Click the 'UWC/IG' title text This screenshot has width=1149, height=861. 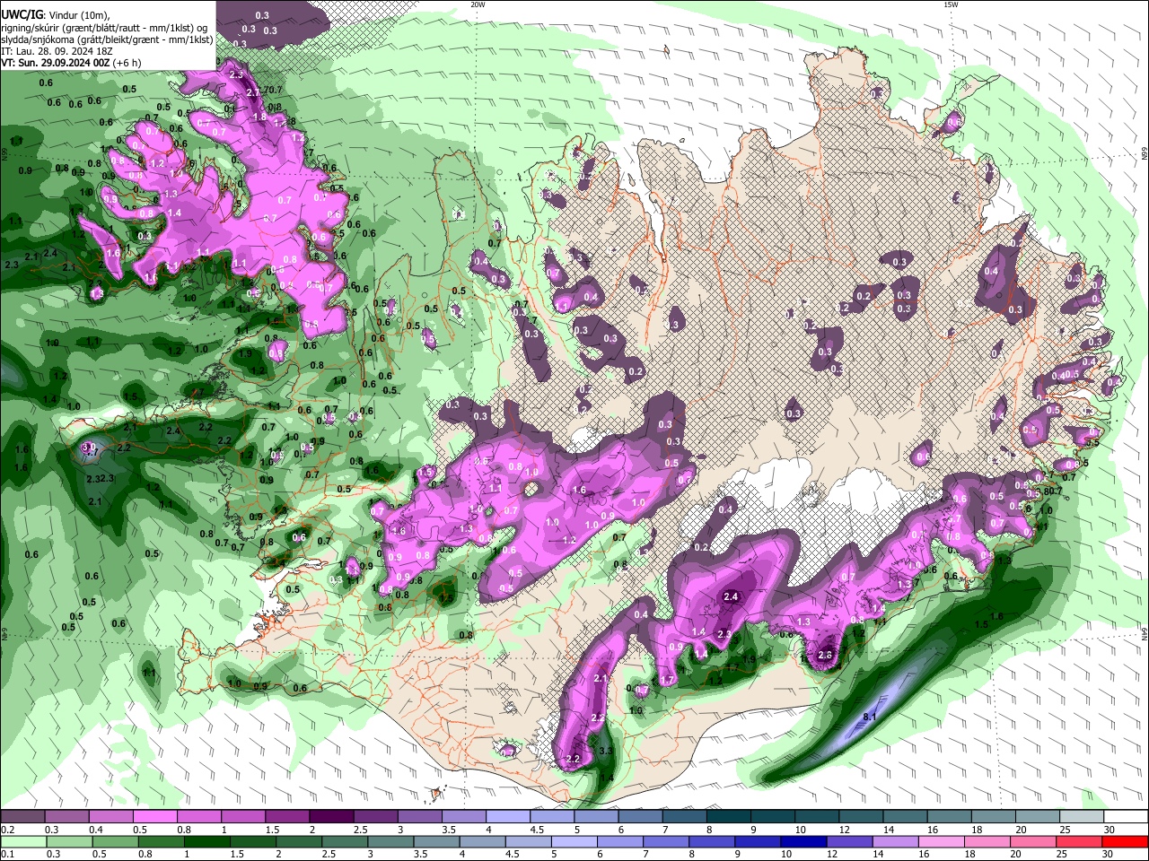pyautogui.click(x=21, y=15)
